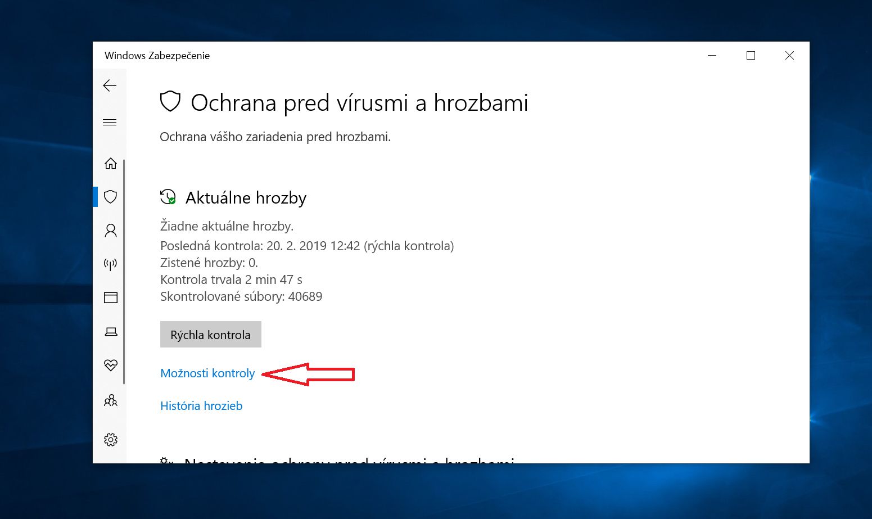Open the Family options people icon
This screenshot has width=872, height=519.
(111, 400)
